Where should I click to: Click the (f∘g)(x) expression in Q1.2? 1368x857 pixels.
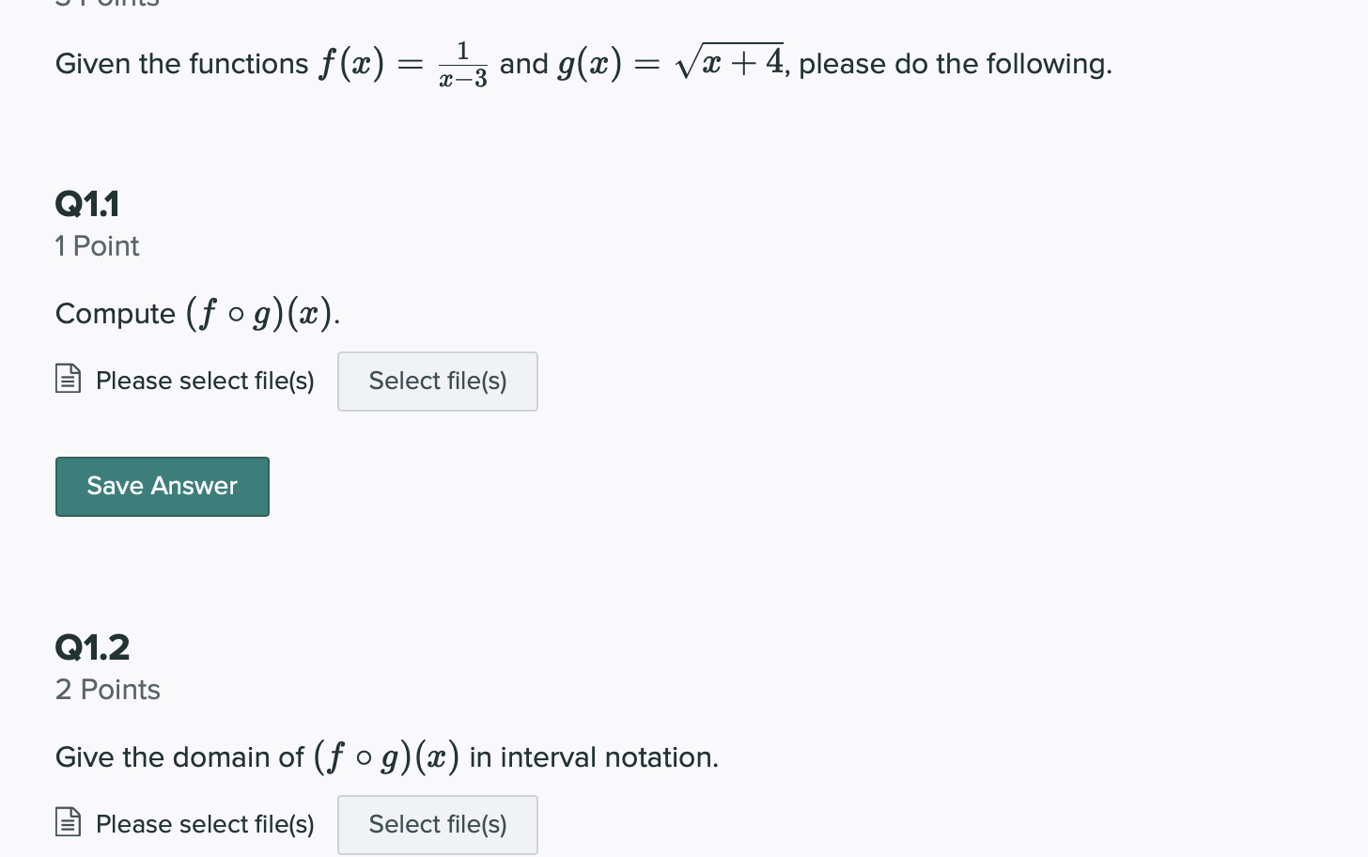tap(386, 757)
